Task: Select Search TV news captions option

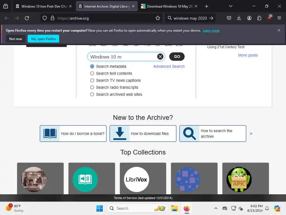Action: (92, 80)
